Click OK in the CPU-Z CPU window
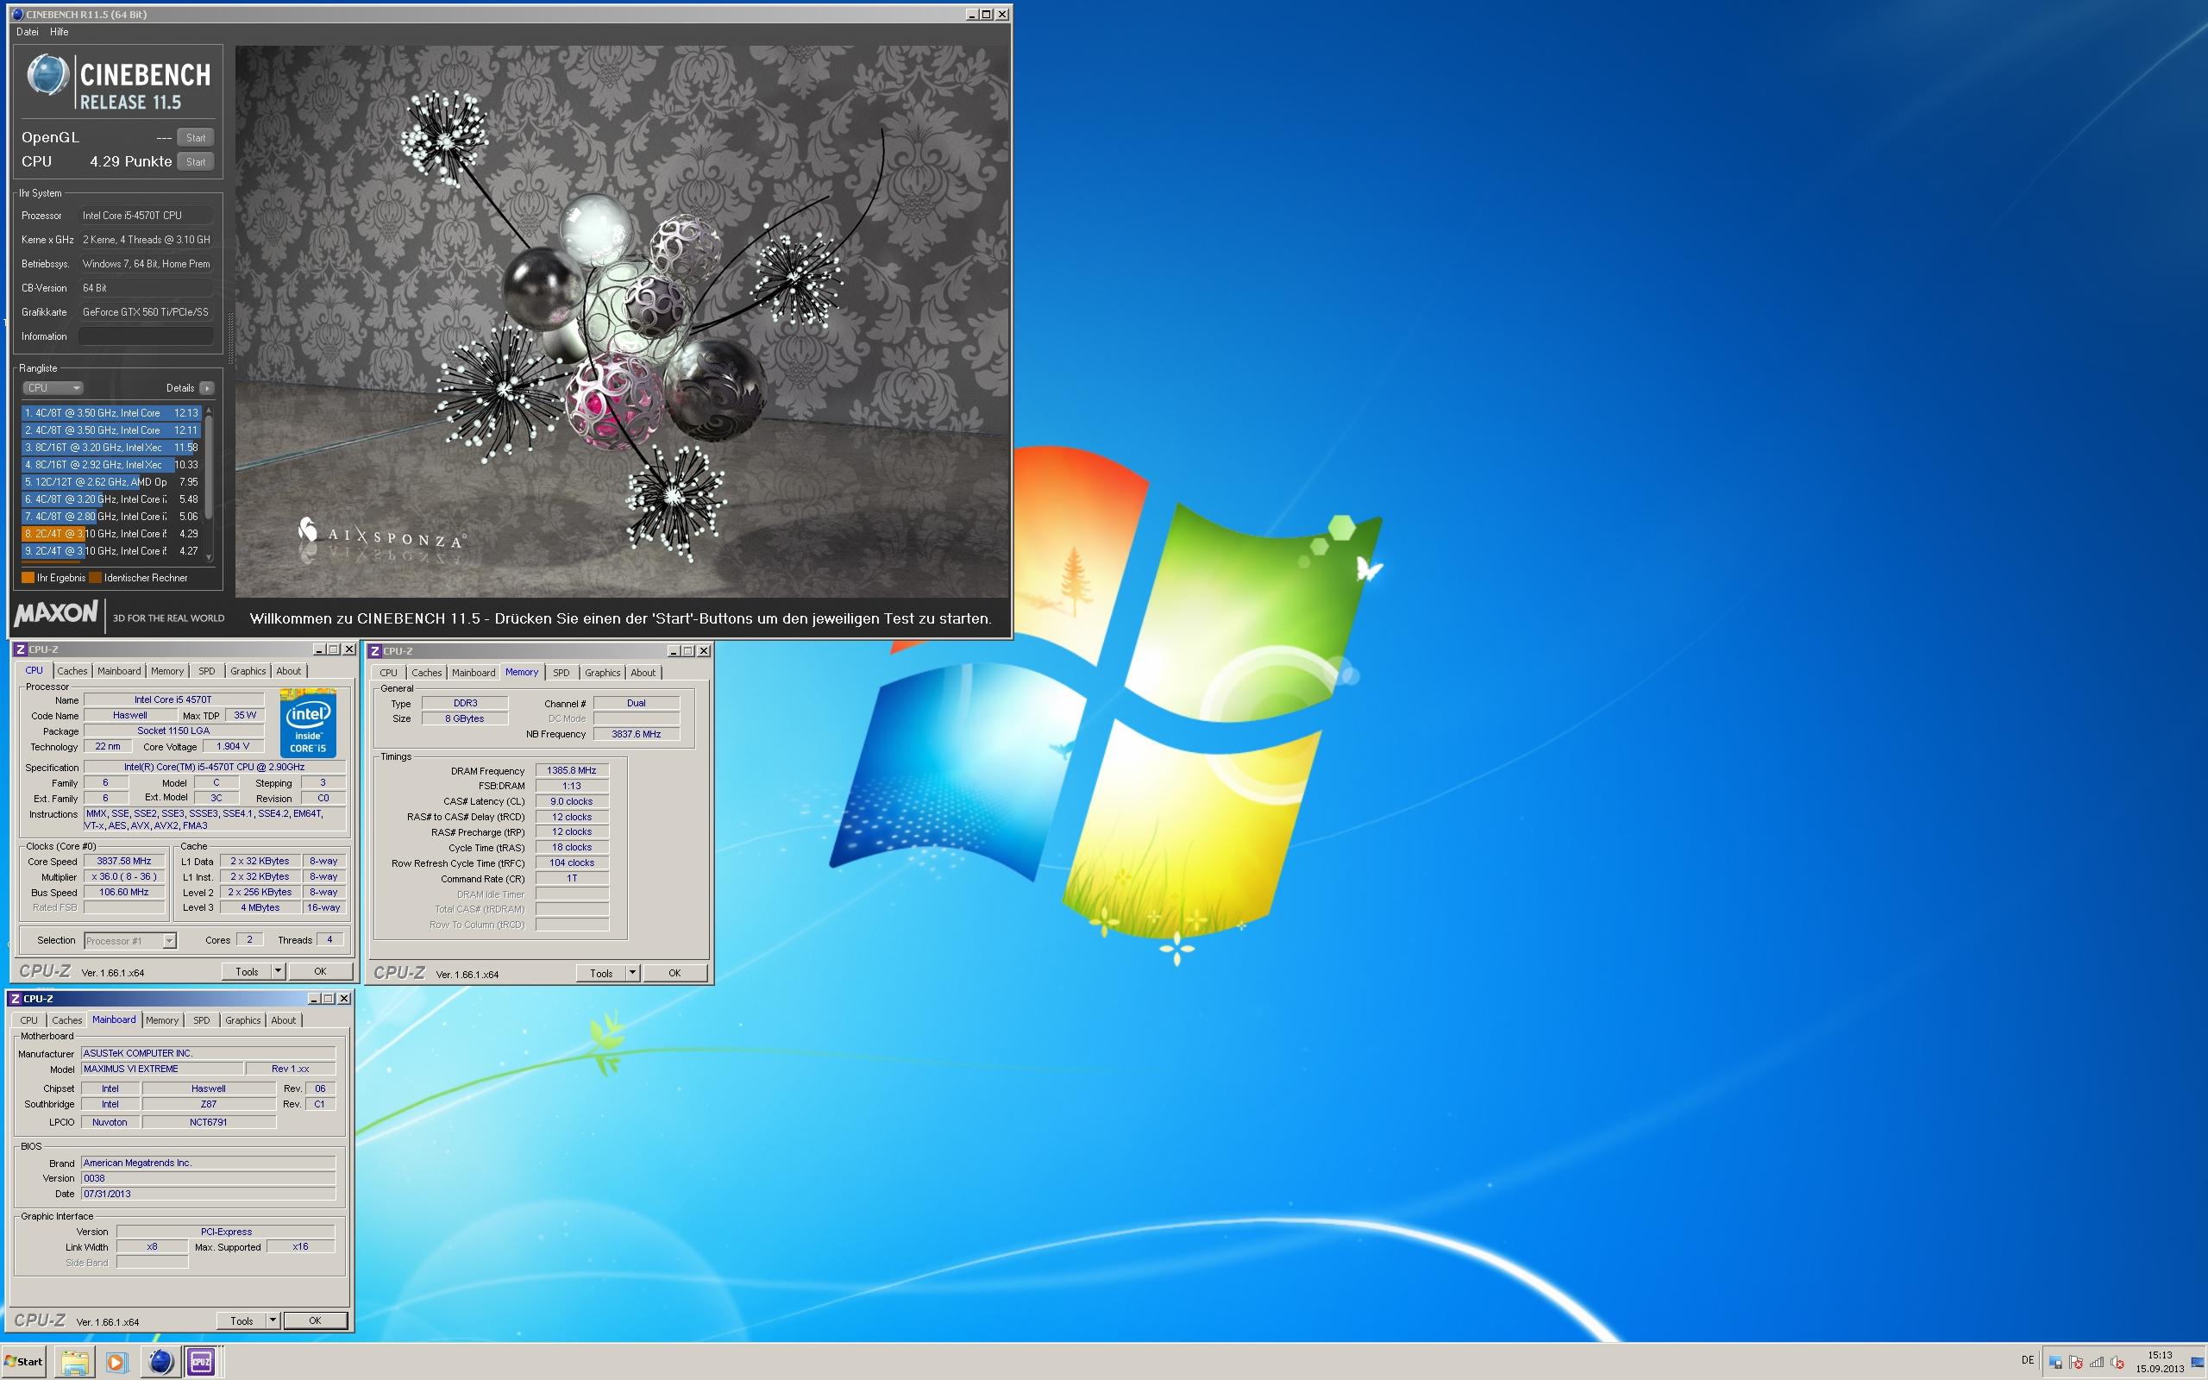 [320, 971]
